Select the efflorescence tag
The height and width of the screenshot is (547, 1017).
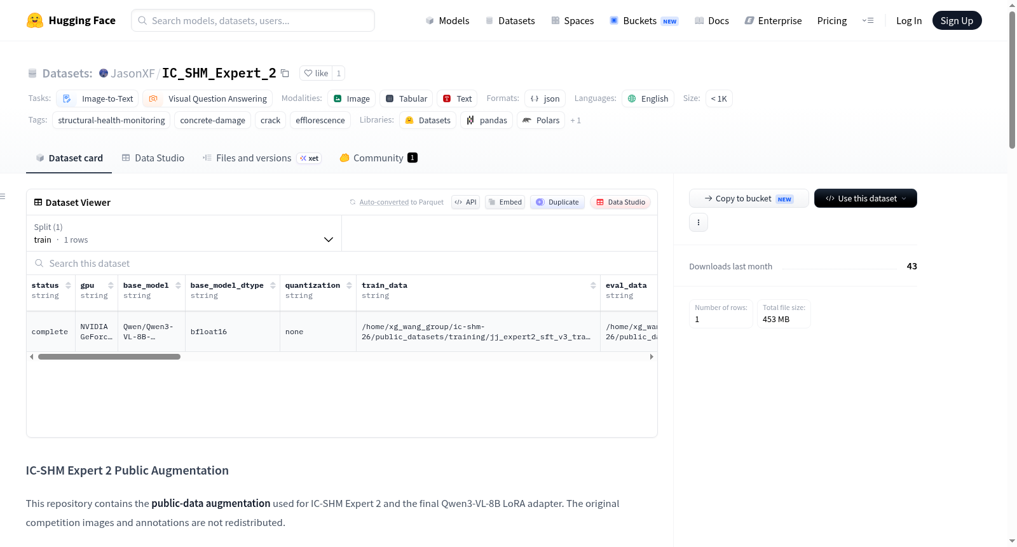(x=320, y=120)
